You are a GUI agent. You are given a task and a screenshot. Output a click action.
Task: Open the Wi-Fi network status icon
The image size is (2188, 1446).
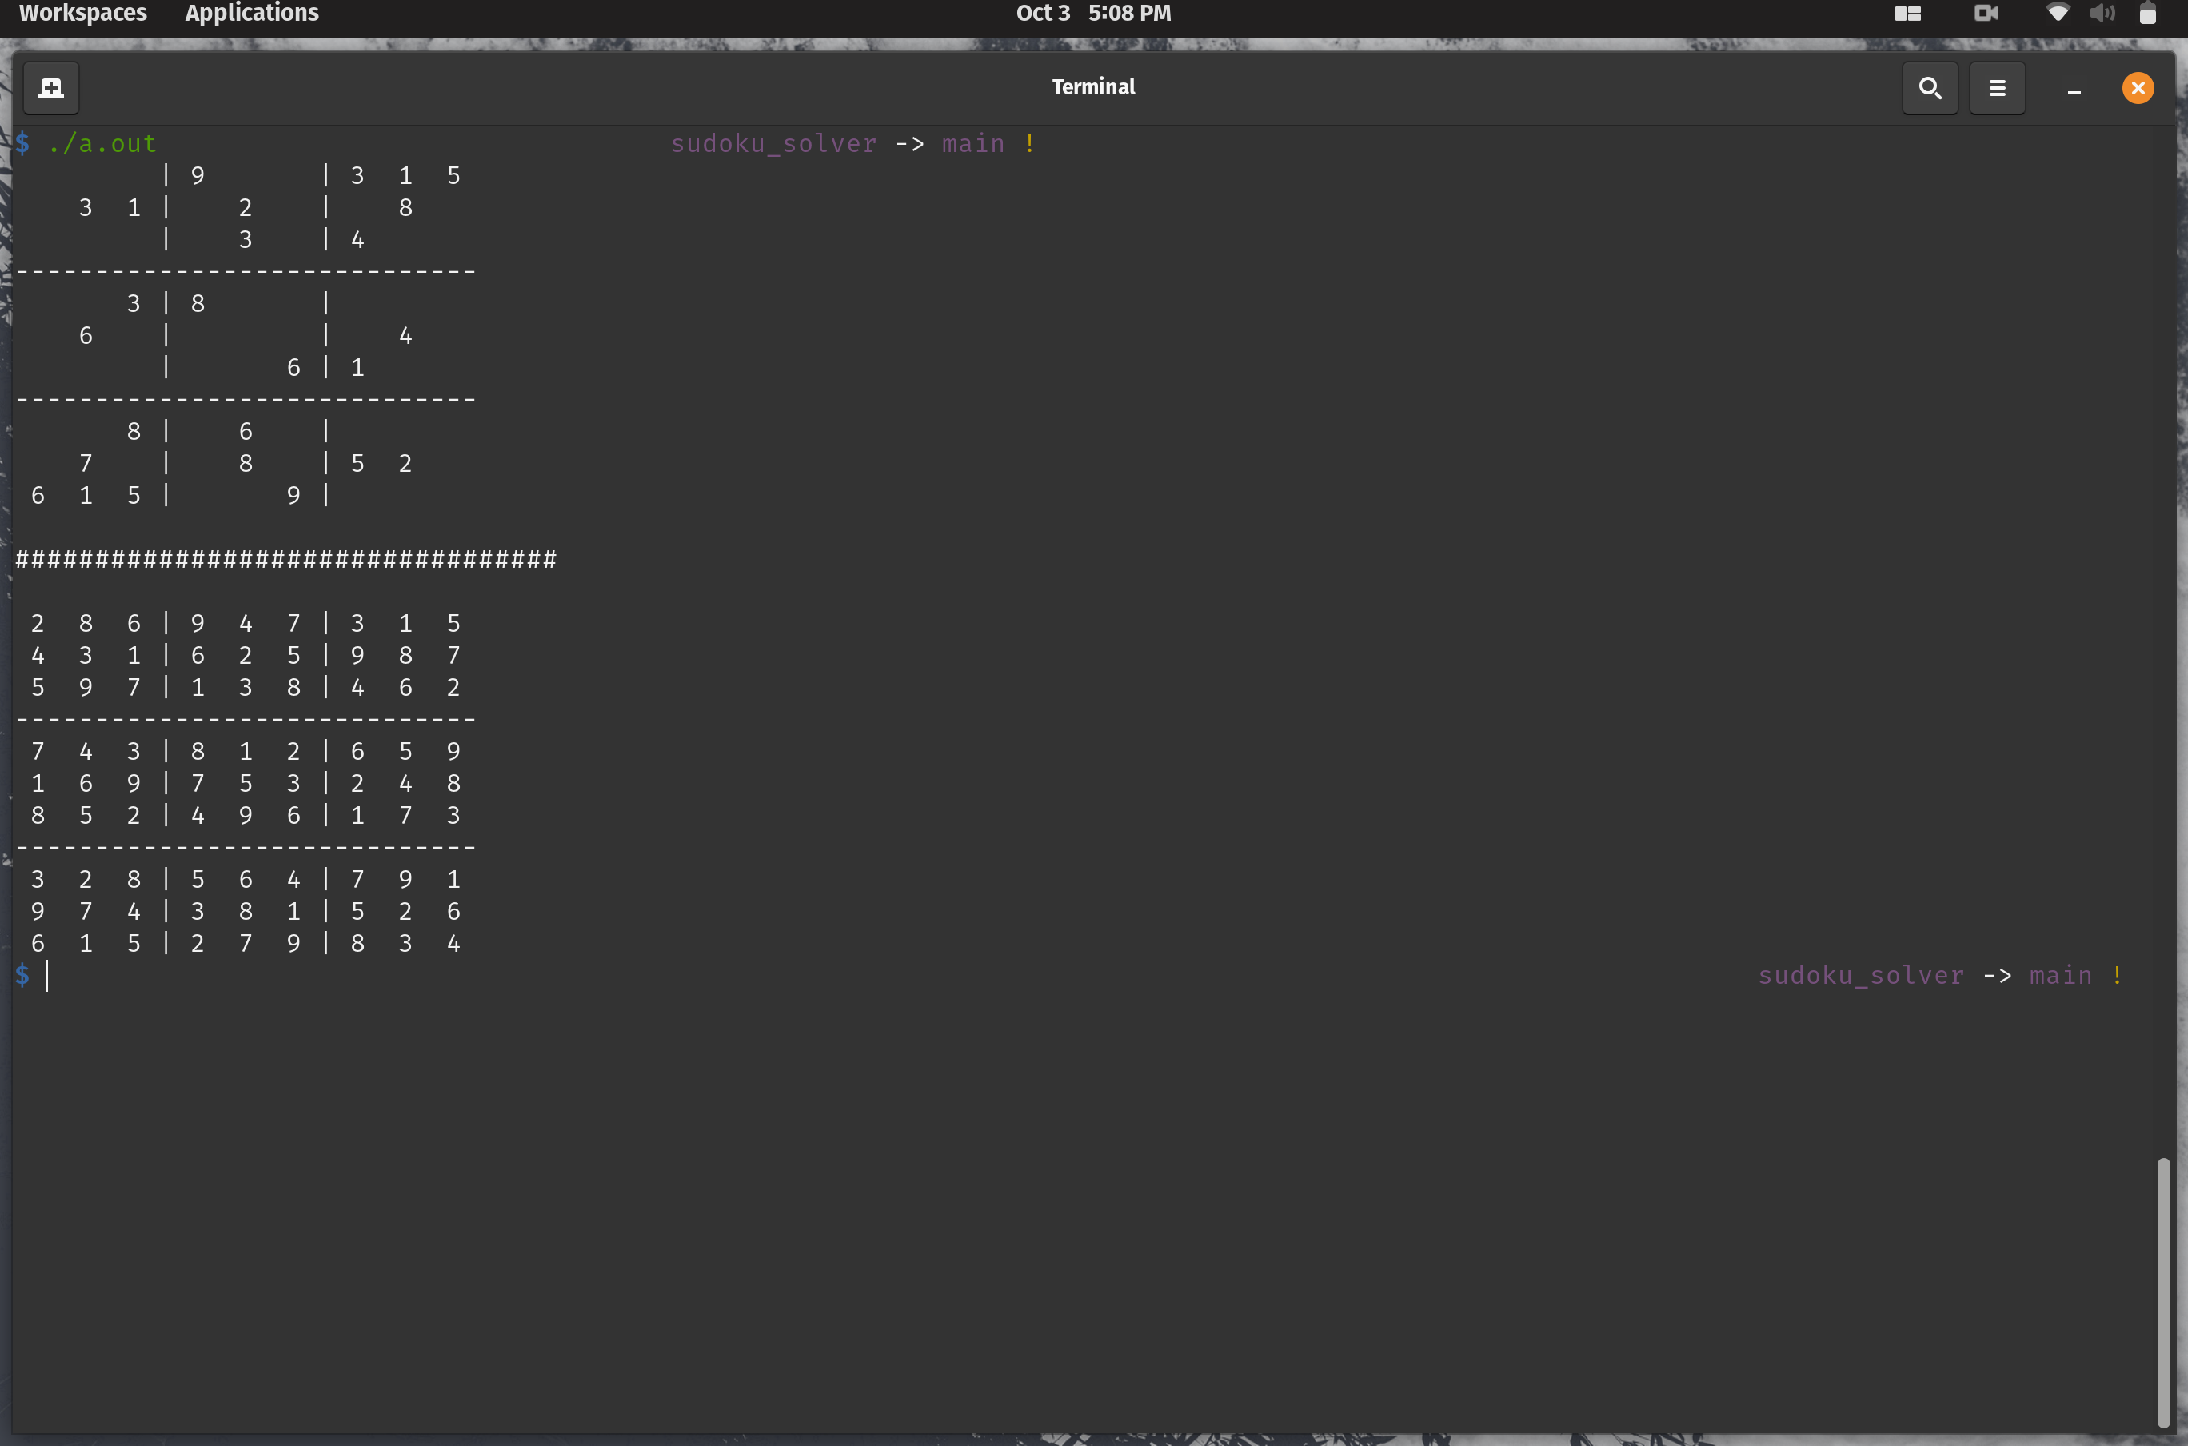[2057, 13]
